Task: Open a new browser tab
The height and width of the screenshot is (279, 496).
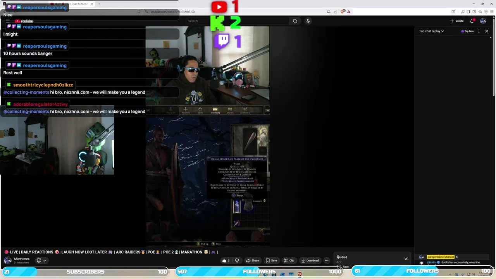Action: [99, 4]
